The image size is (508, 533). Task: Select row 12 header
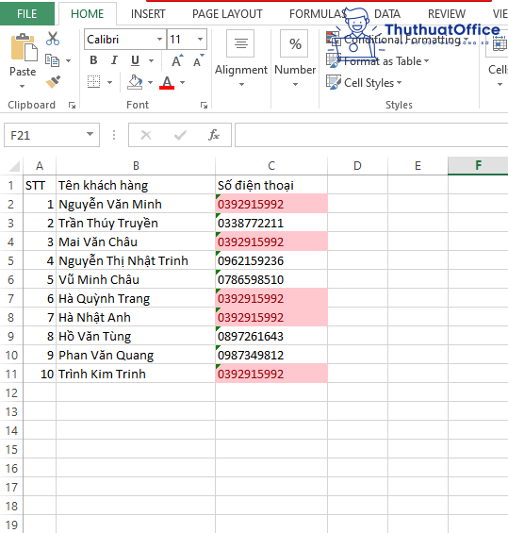(11, 393)
